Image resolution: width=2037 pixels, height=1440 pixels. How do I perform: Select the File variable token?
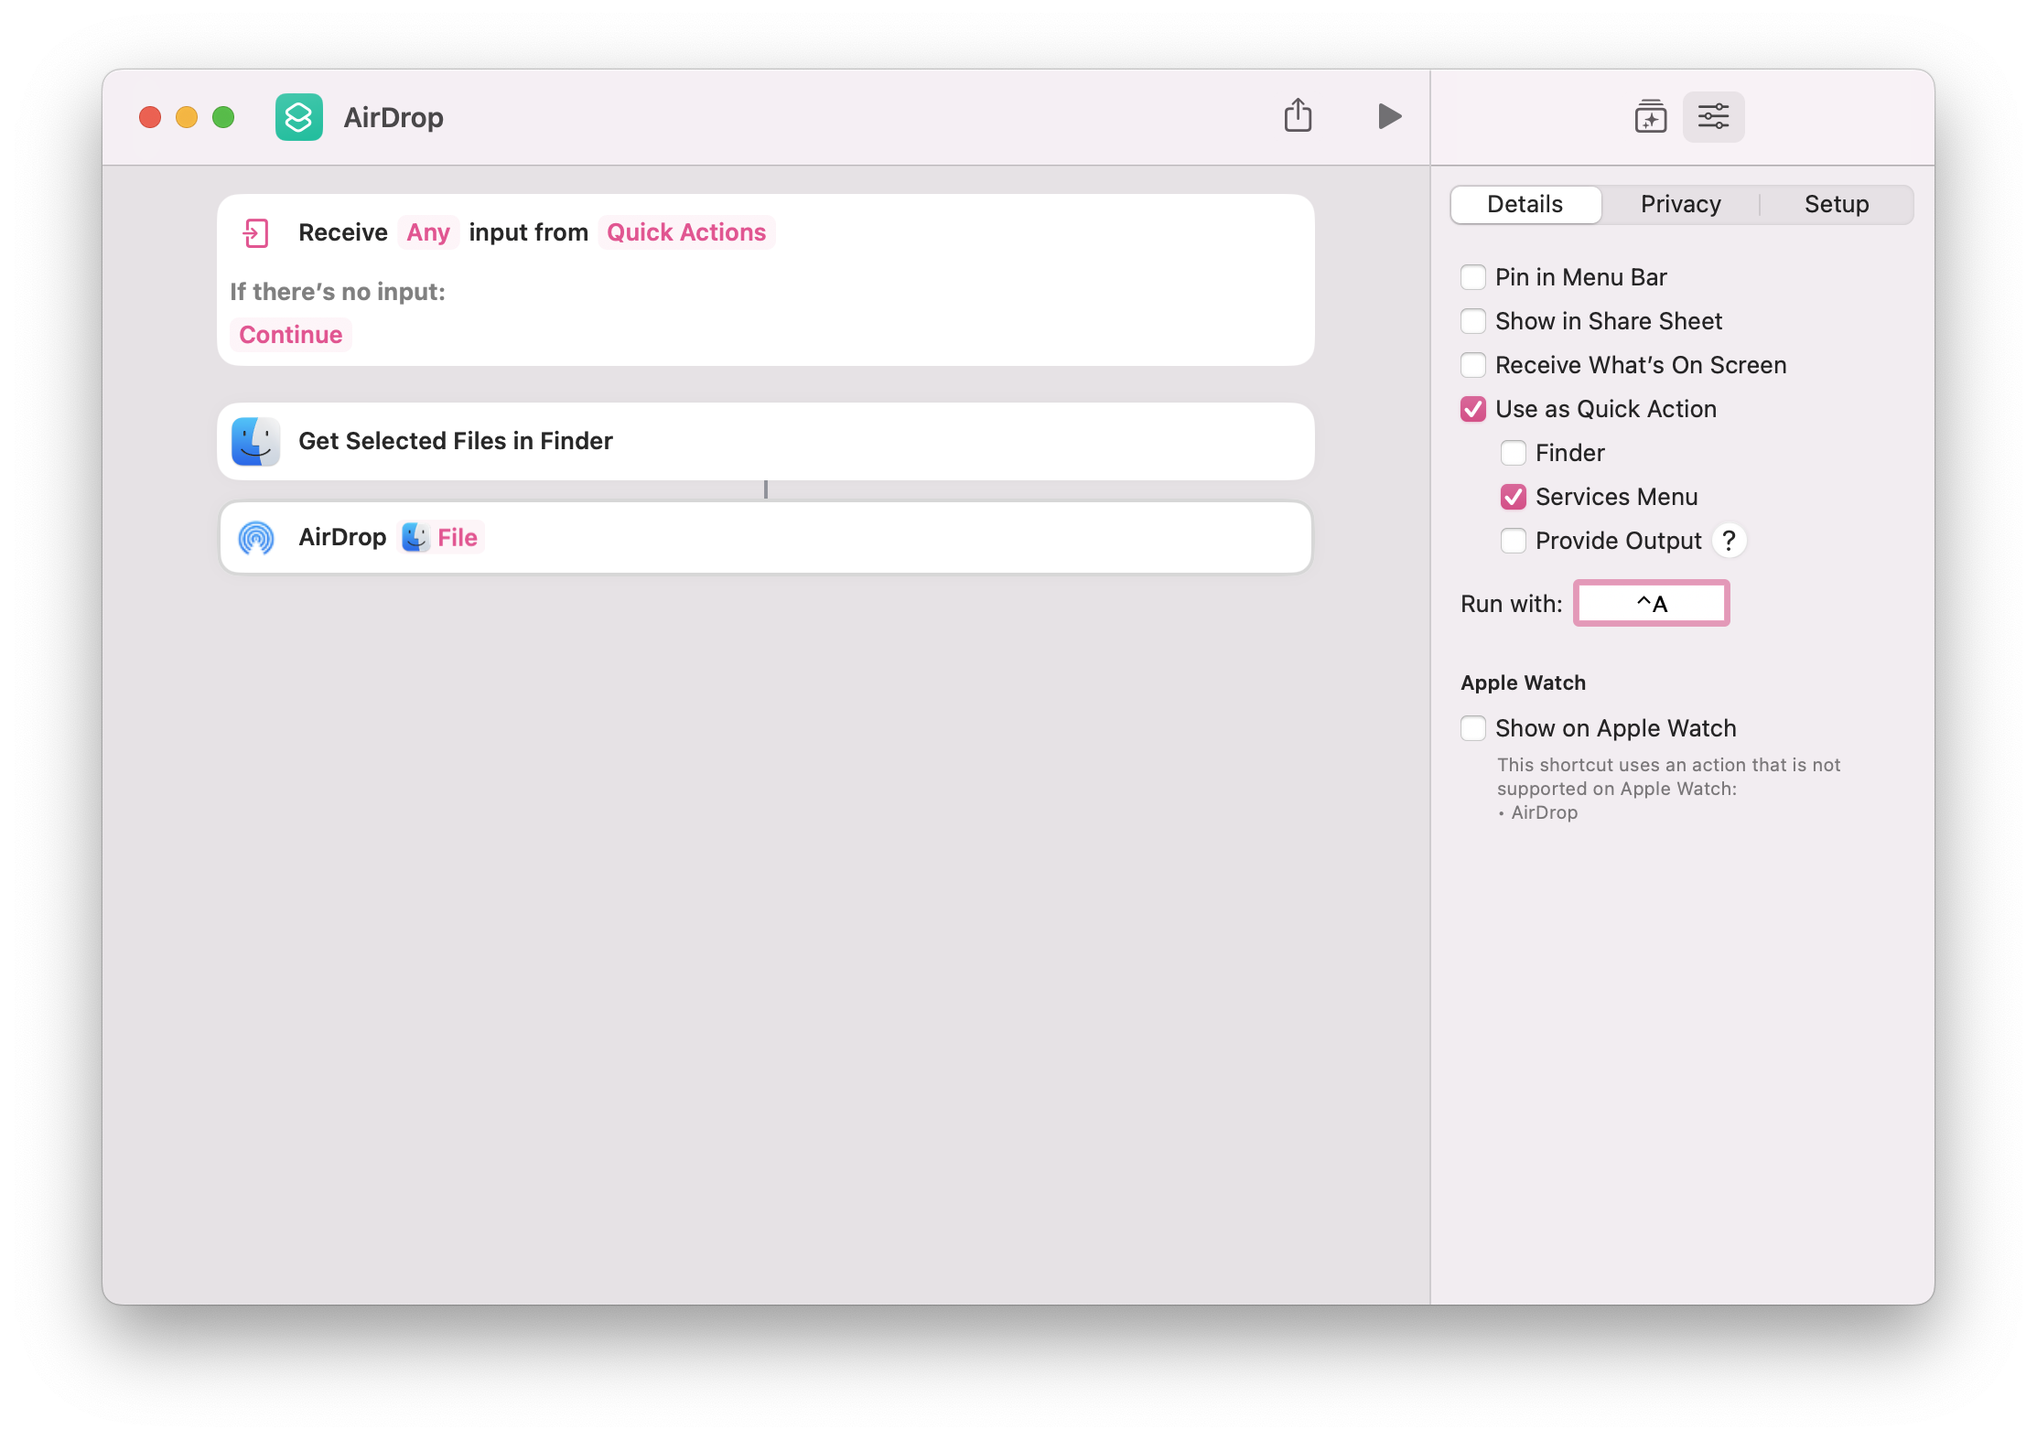tap(442, 537)
